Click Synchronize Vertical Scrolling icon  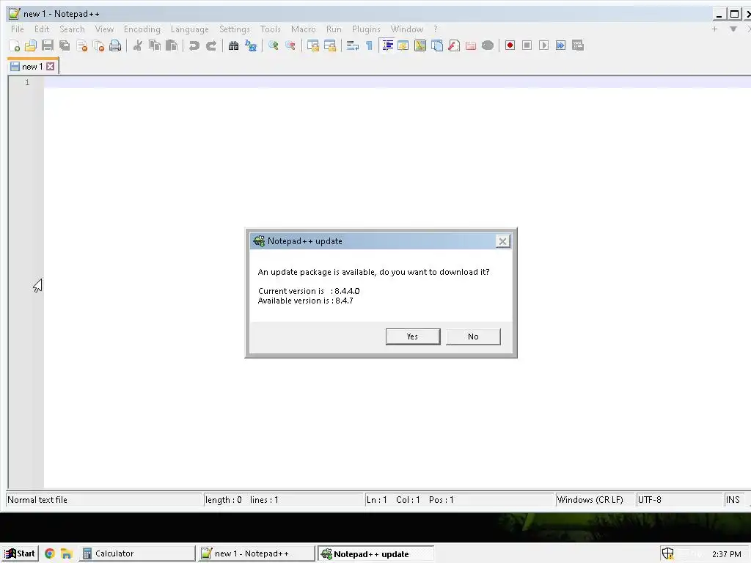pyautogui.click(x=312, y=45)
